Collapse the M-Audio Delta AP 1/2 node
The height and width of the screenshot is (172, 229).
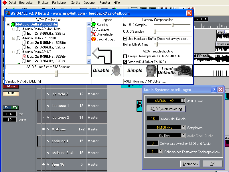tap(13, 52)
